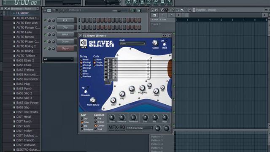Select 'Pattern 2' in Playlist
Image resolution: width=270 pixels, height=152 pixels.
point(157,136)
